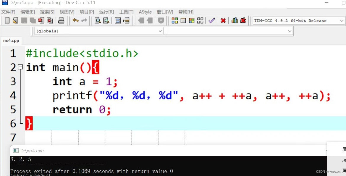The image size is (346, 176).
Task: Click line number 5 in the gutter
Action: point(13,109)
